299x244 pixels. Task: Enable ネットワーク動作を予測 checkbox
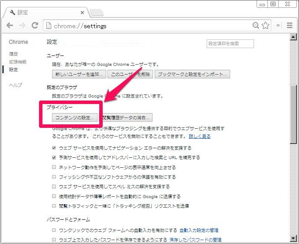(x=54, y=167)
